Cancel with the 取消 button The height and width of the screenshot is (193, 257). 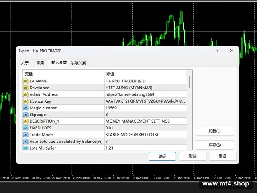click(193, 156)
